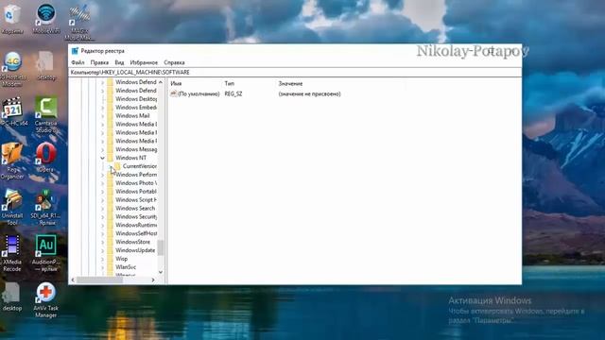Select the WindowsSelfHost key label
The height and width of the screenshot is (340, 605).
click(x=136, y=233)
